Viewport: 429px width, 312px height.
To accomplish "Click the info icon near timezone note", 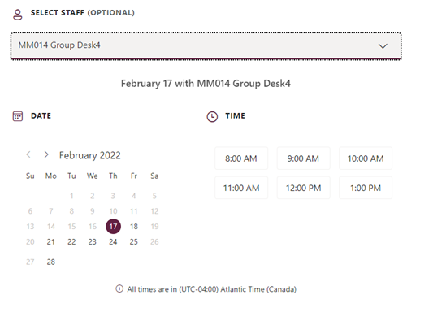I will click(119, 288).
